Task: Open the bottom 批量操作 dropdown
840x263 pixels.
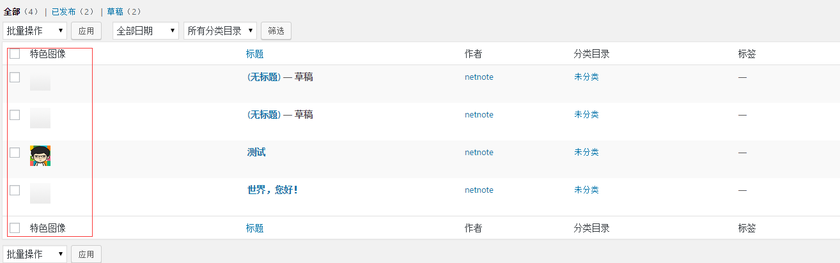Action: coord(35,254)
